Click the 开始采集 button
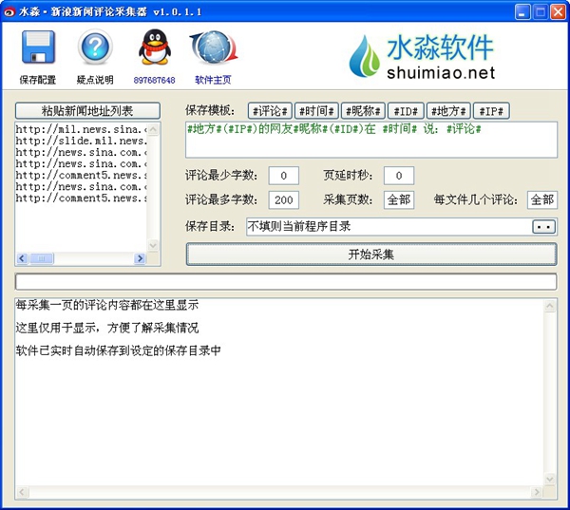 point(371,255)
